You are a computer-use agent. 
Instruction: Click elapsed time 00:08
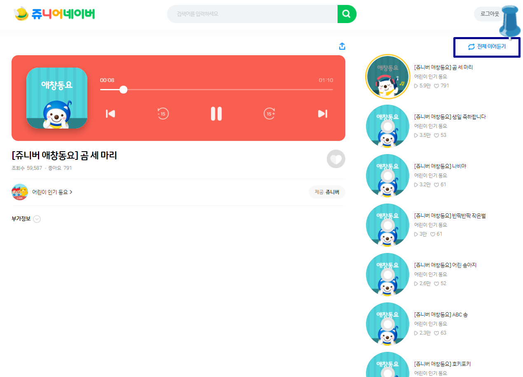tap(107, 80)
